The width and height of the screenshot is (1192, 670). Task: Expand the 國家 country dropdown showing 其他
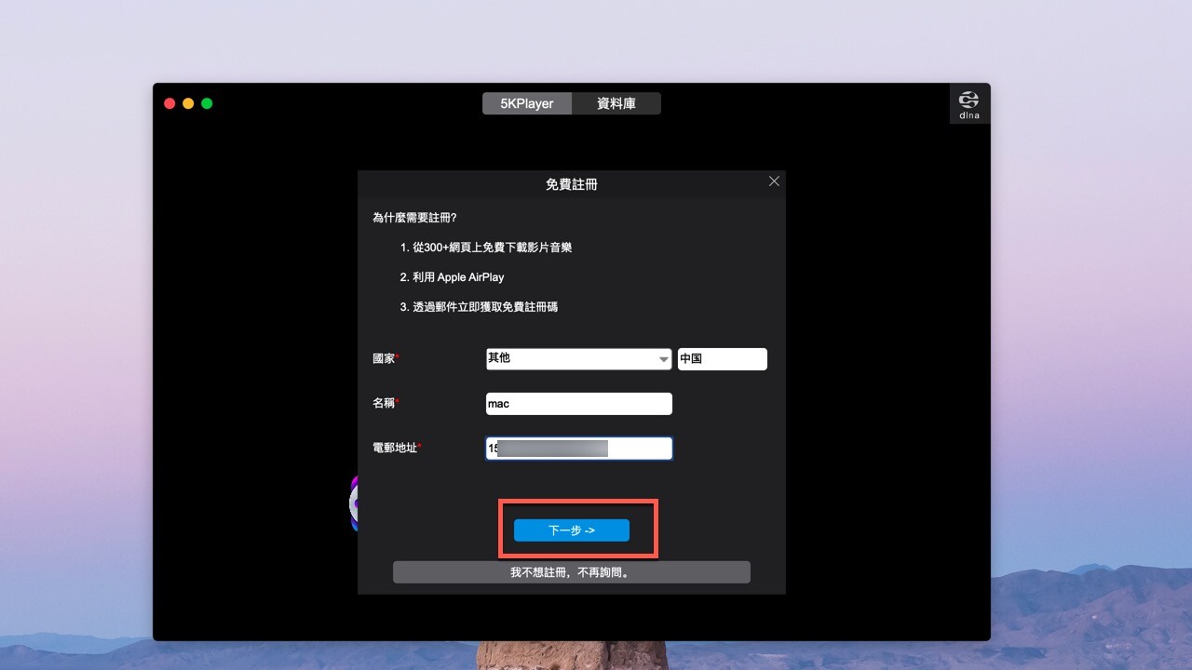click(x=578, y=359)
